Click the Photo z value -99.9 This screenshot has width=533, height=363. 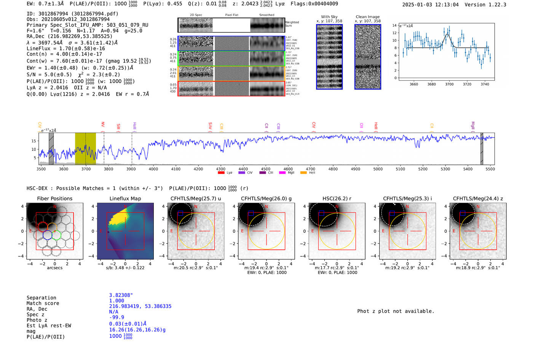(116, 317)
